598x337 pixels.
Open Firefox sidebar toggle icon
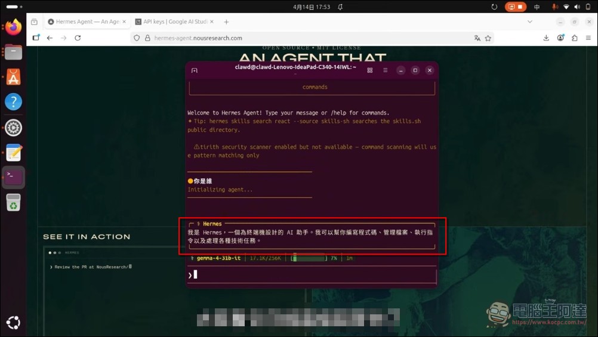click(x=36, y=38)
